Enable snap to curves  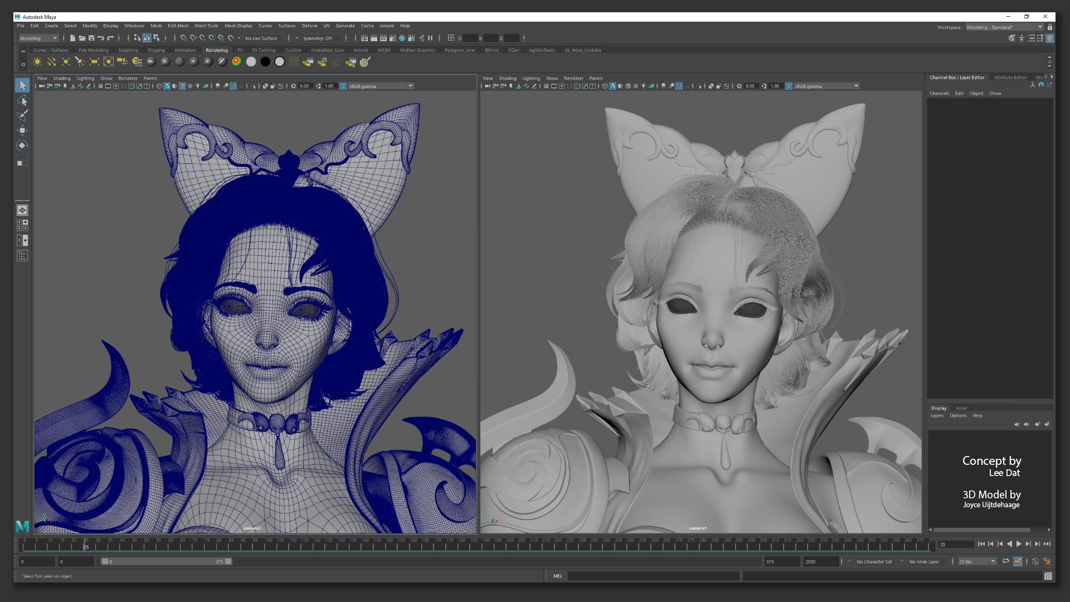point(193,38)
